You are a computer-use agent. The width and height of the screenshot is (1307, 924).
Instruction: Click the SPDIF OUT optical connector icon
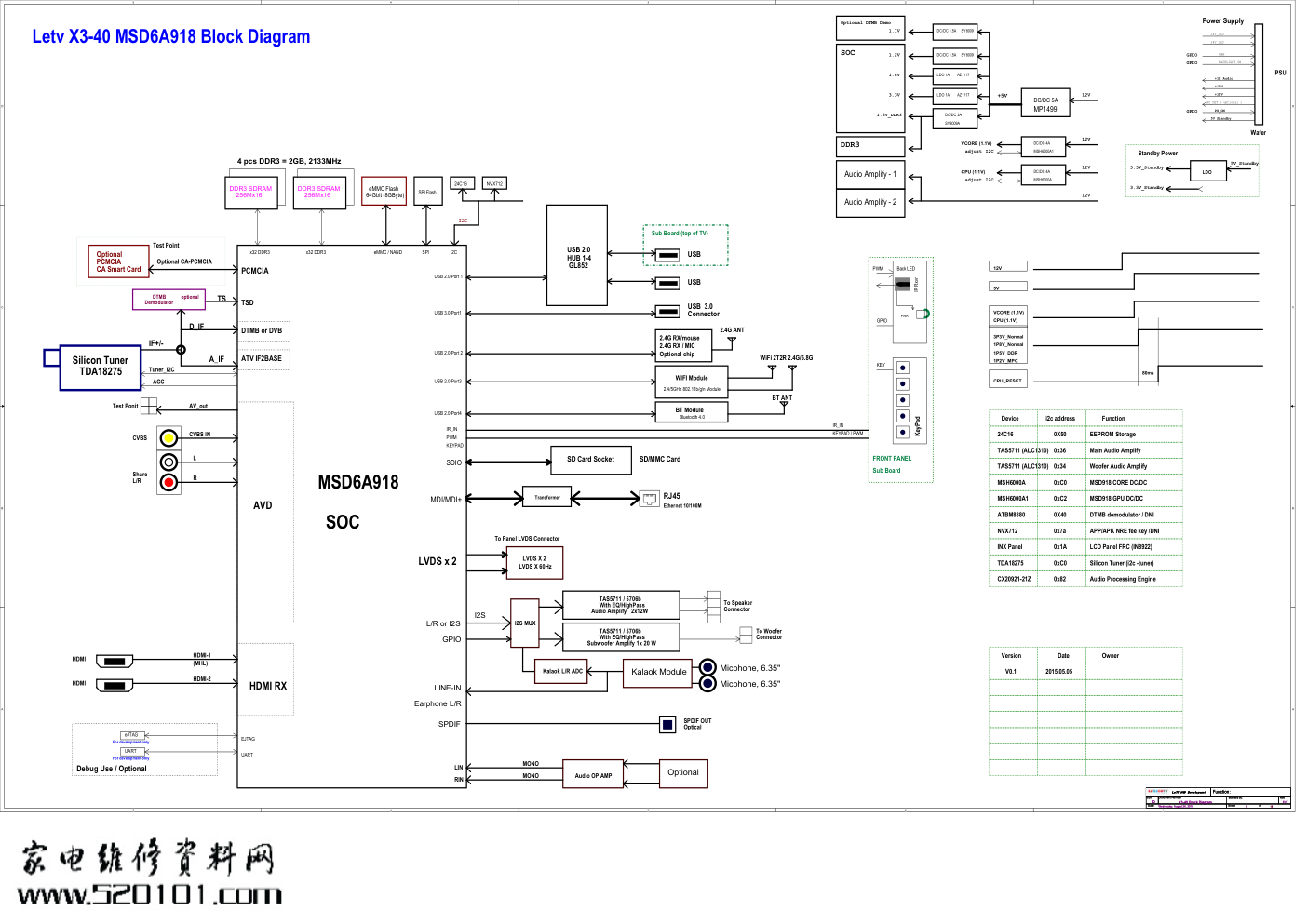(x=667, y=724)
